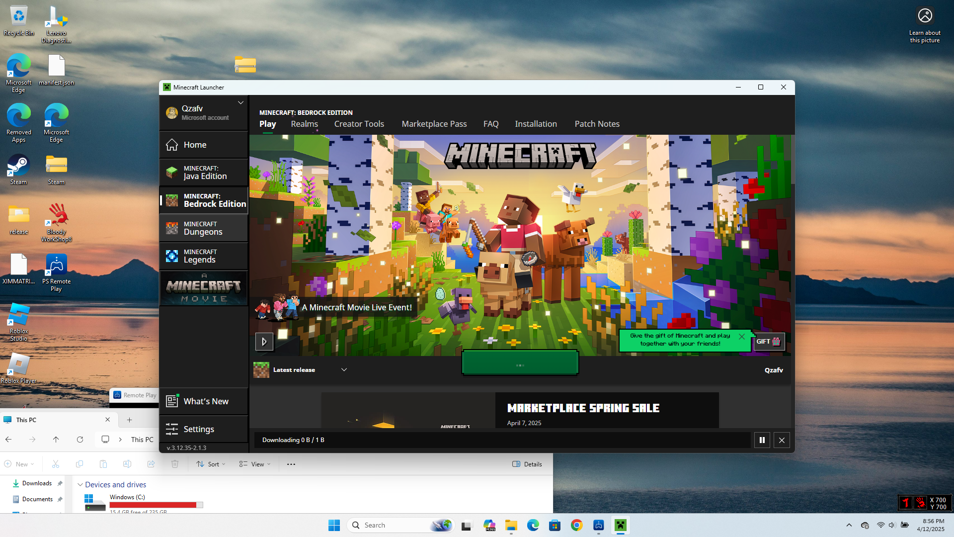Open the Patch Notes tab
This screenshot has height=537, width=954.
point(597,124)
